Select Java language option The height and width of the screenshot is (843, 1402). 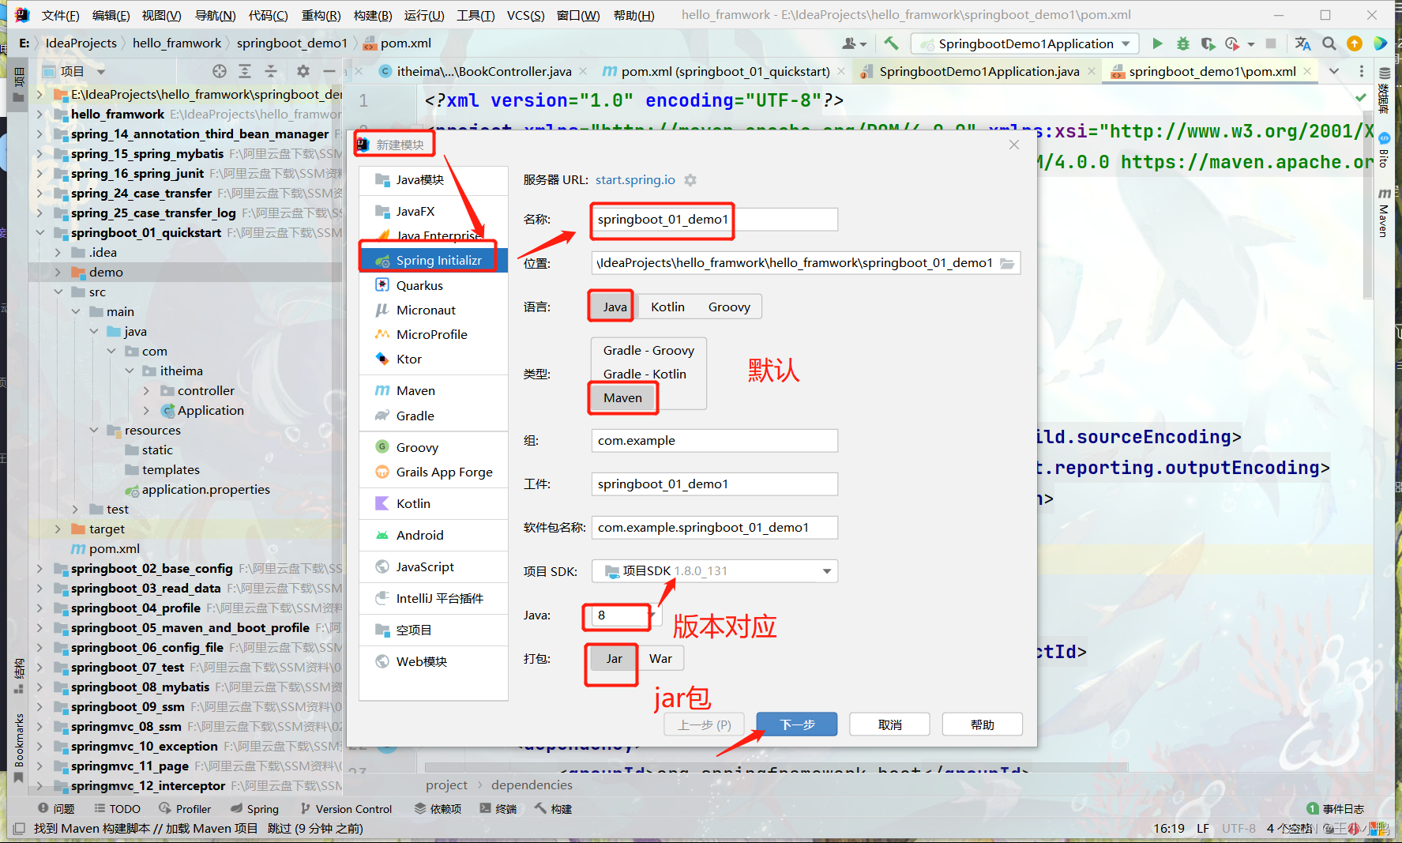tap(615, 307)
